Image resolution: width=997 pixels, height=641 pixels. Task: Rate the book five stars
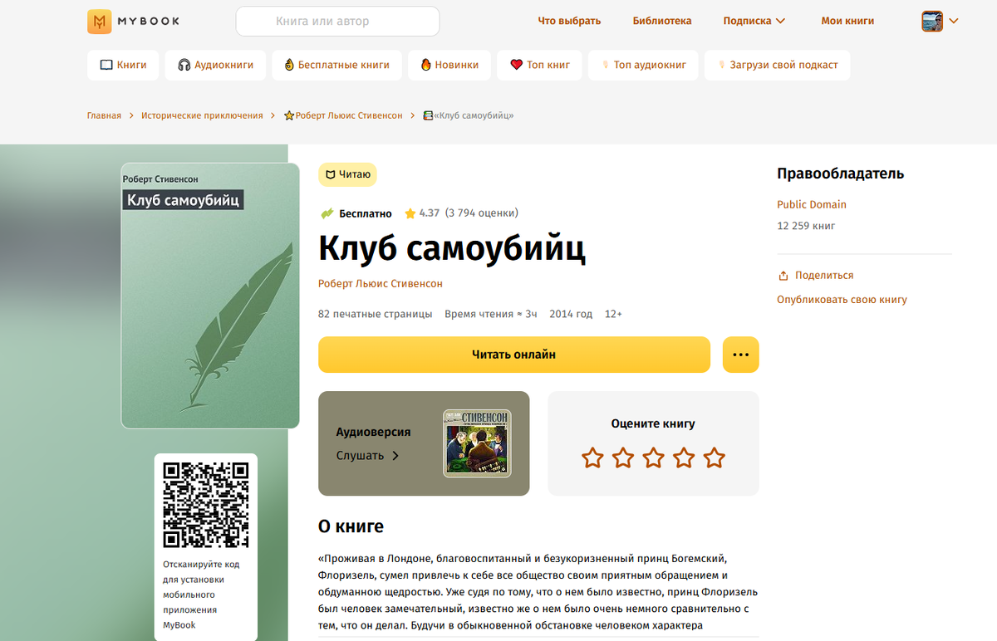[x=715, y=458]
